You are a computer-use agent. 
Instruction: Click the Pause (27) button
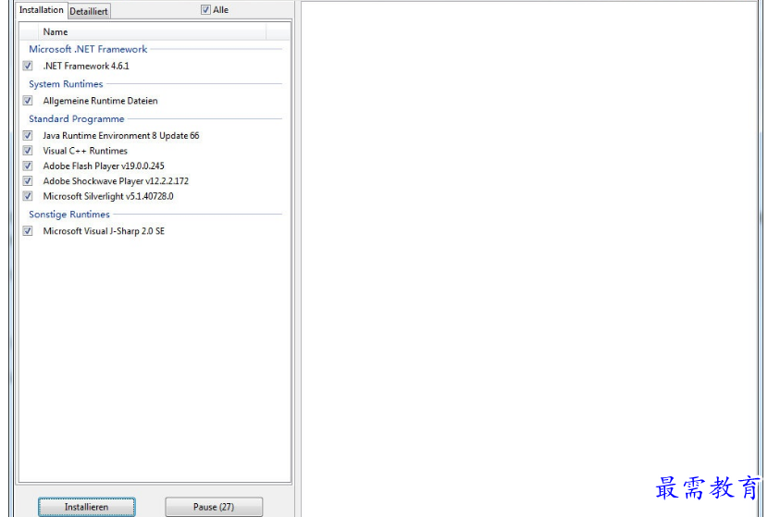click(214, 507)
